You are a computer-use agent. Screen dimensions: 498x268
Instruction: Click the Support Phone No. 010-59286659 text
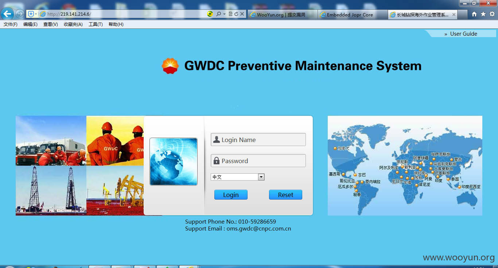pos(230,221)
